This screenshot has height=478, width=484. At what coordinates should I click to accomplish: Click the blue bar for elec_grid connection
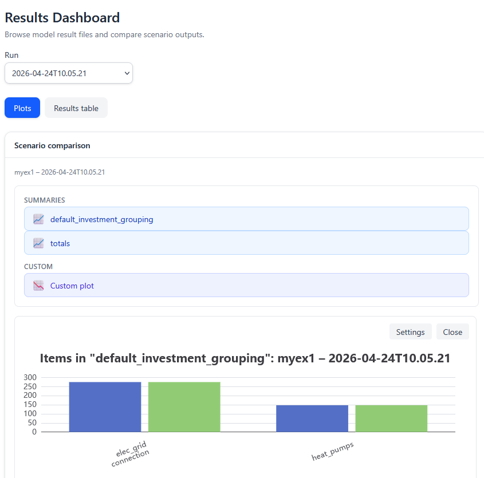105,406
